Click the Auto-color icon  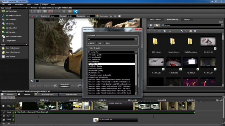(x=97, y=16)
